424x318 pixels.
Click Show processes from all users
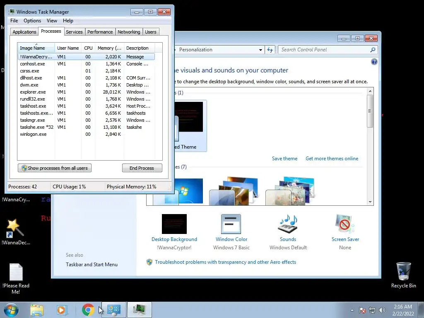55,168
